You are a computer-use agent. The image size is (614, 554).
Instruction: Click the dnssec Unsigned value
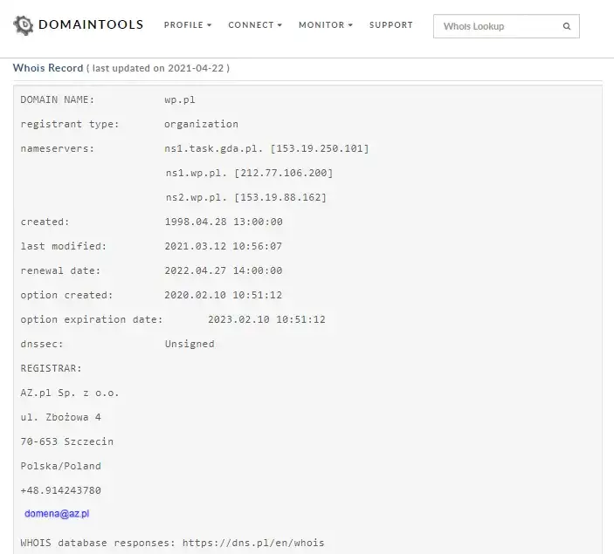tap(189, 344)
